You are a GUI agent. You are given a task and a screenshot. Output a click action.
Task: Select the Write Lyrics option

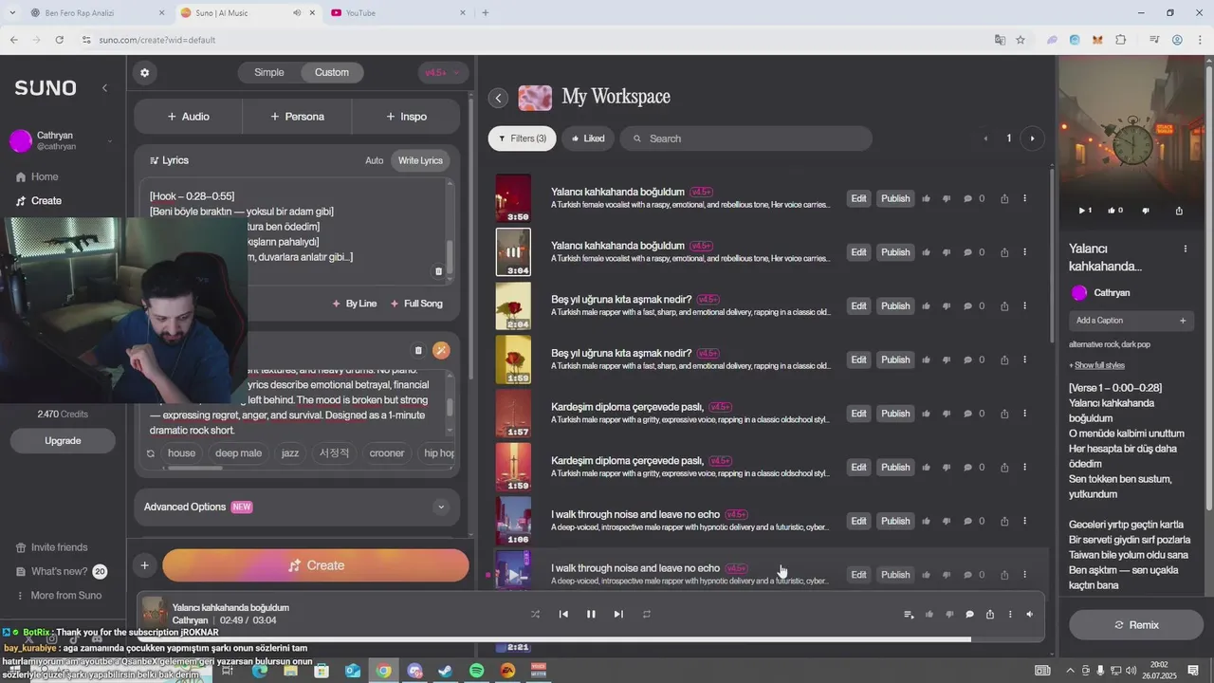(x=420, y=160)
